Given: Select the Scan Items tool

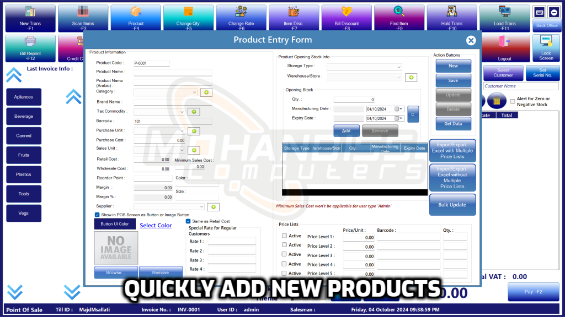Looking at the screenshot, I should tap(83, 17).
